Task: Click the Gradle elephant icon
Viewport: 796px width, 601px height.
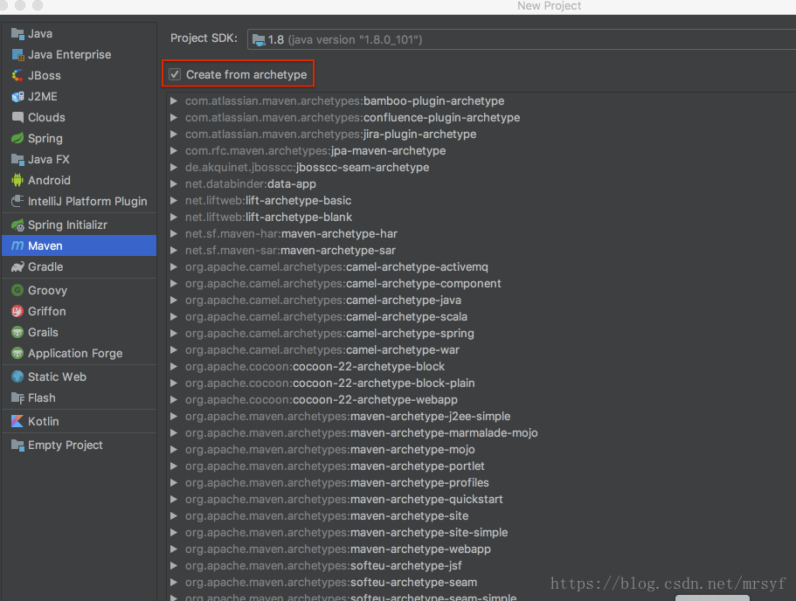Action: pos(17,267)
